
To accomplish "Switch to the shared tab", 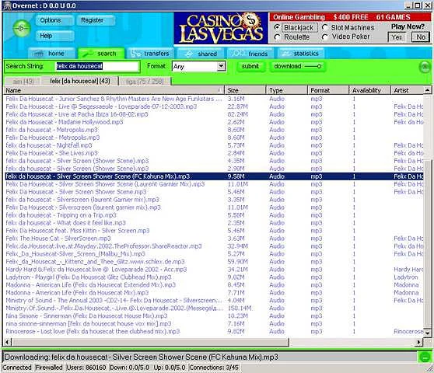I will (x=201, y=54).
